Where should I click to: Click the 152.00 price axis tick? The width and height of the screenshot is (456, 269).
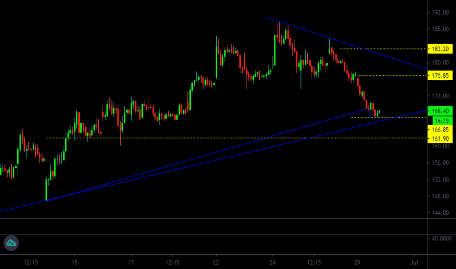[x=440, y=179]
